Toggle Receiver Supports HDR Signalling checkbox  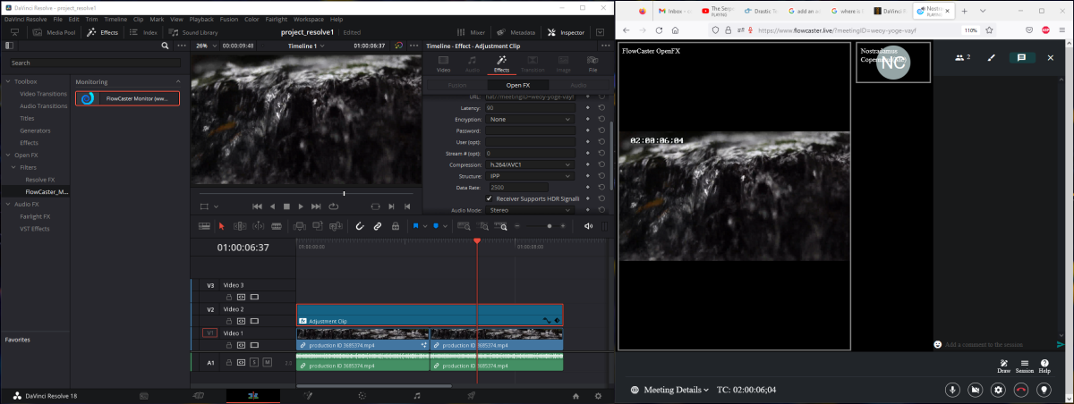tap(490, 198)
